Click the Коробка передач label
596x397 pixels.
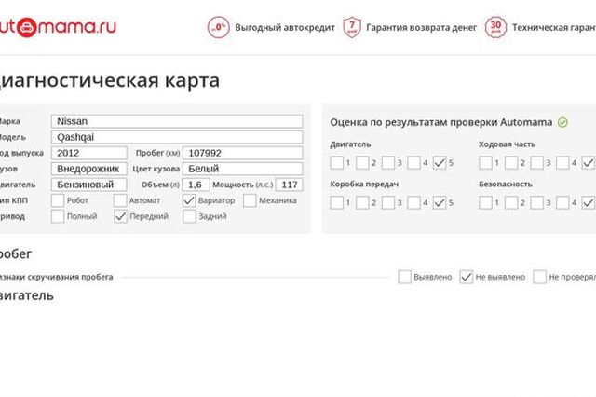pyautogui.click(x=364, y=184)
